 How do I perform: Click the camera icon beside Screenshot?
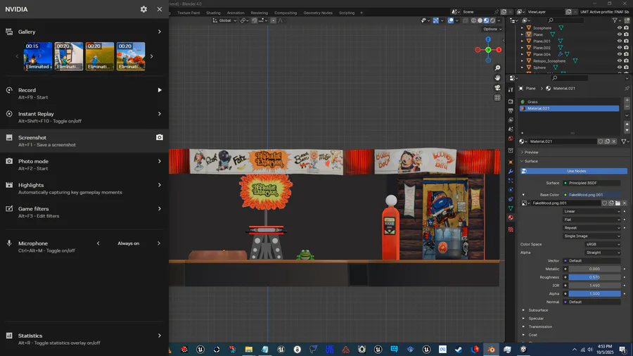[x=160, y=137]
